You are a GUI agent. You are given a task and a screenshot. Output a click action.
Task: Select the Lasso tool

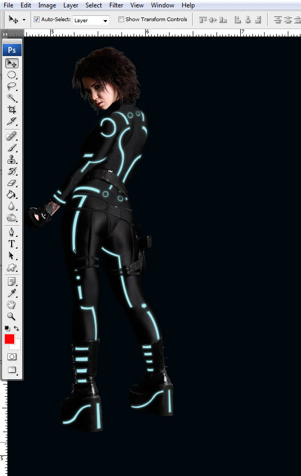pos(12,86)
